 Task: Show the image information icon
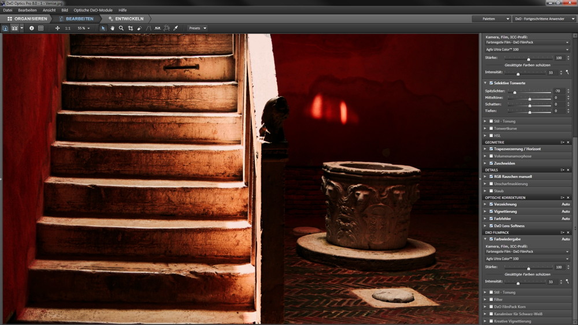(32, 28)
